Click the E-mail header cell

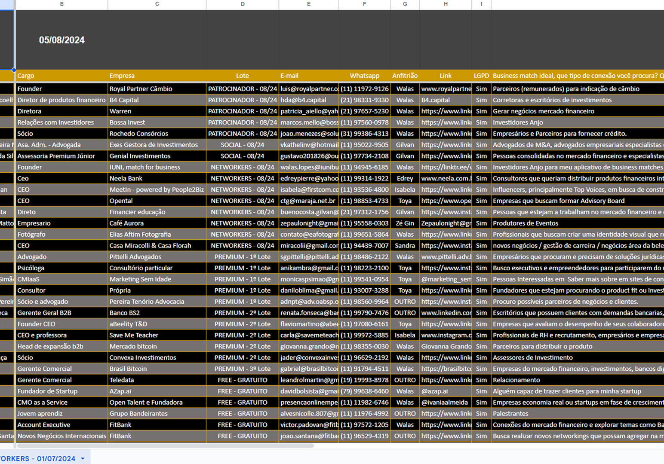click(x=309, y=76)
